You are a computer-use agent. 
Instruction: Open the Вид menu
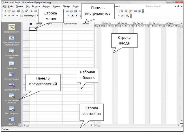[27, 6]
